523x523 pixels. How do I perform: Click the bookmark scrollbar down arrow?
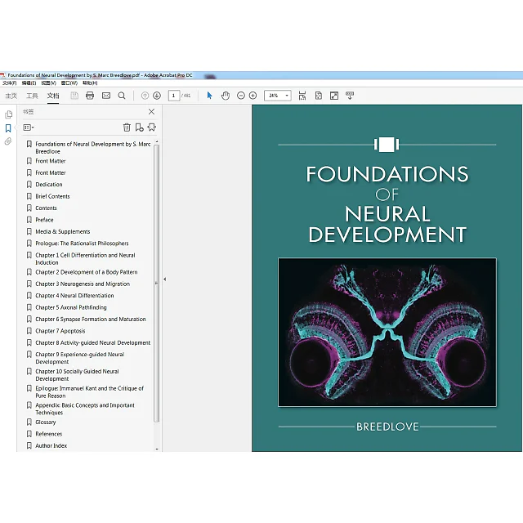tap(157, 449)
